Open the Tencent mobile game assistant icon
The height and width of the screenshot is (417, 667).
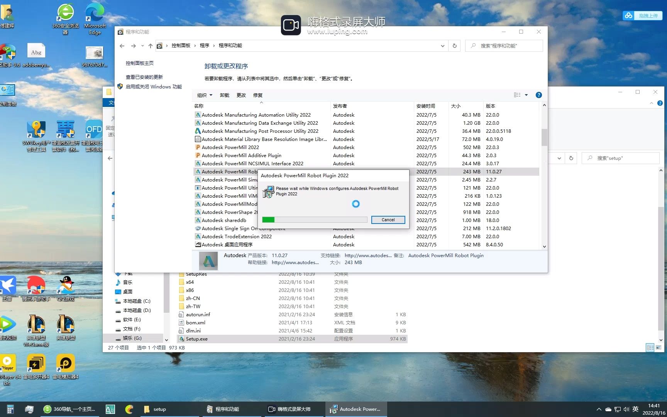pos(36,289)
